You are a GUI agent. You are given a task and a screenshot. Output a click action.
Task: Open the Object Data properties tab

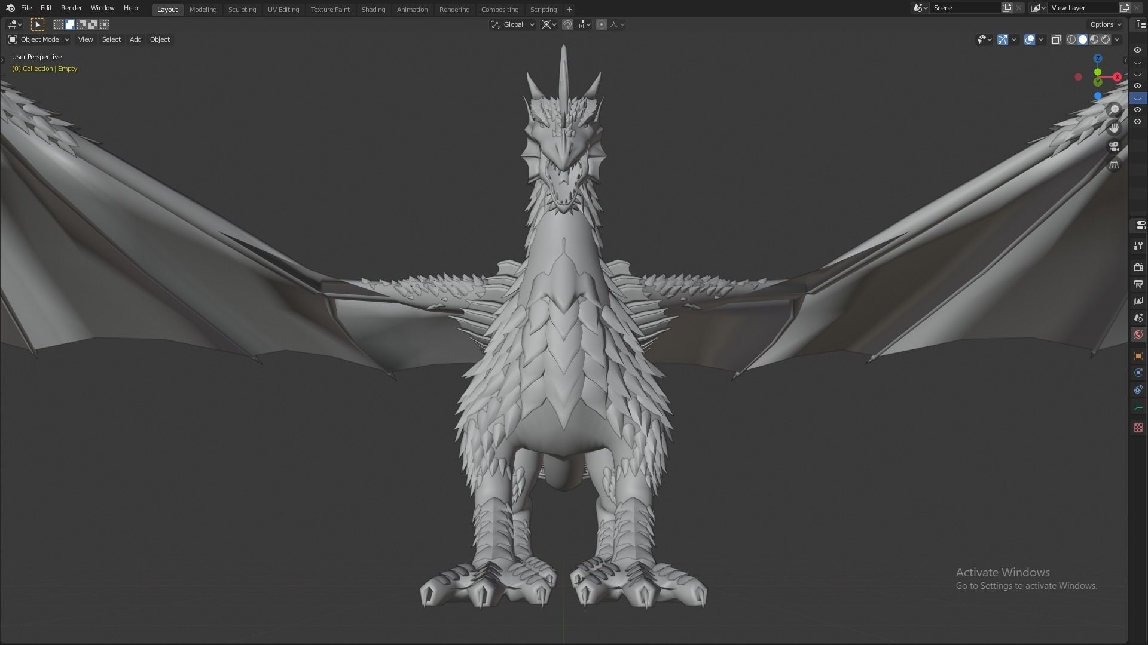pos(1138,407)
